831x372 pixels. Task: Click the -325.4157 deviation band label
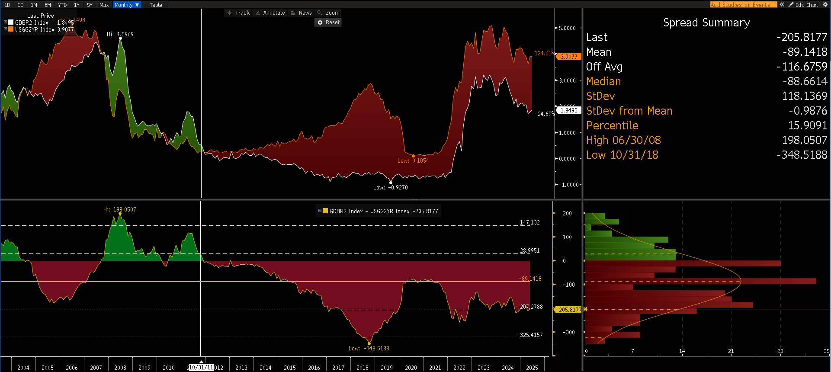coord(530,335)
